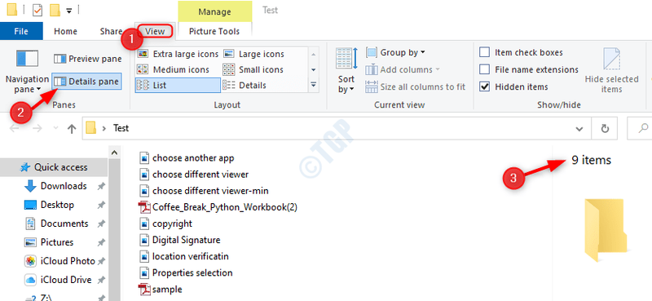The image size is (652, 301).
Task: Click the Up arrow navigation button
Action: (72, 129)
